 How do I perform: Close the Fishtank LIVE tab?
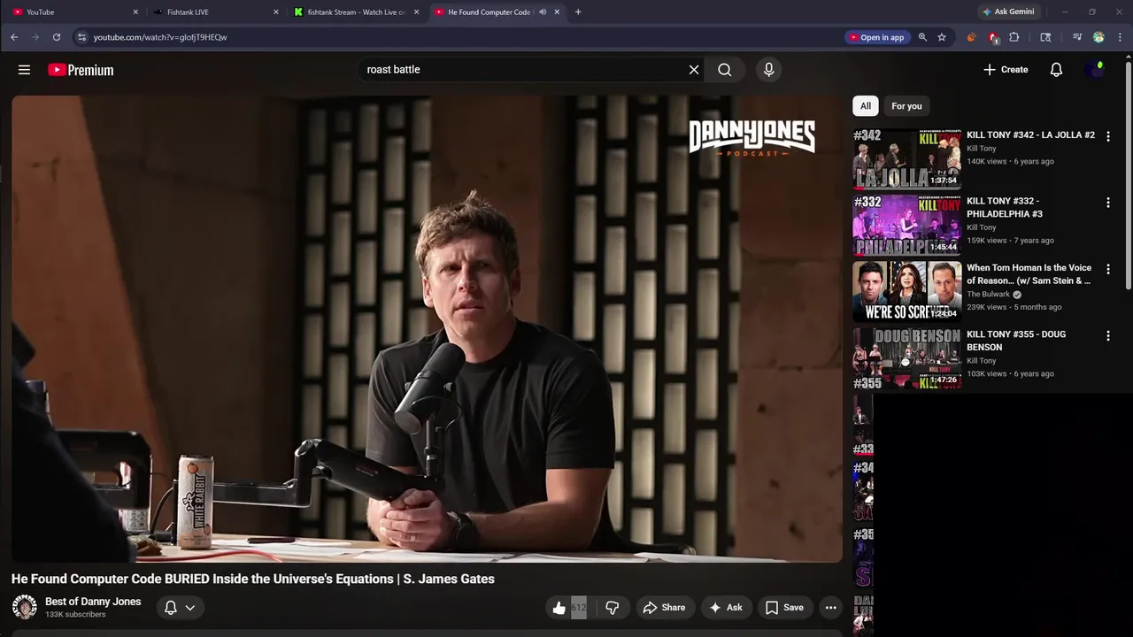(x=276, y=12)
